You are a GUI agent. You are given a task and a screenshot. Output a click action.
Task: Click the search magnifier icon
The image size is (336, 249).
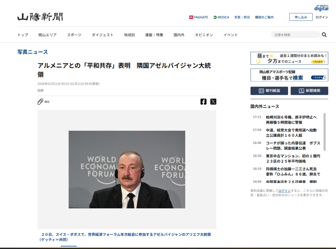(x=324, y=35)
